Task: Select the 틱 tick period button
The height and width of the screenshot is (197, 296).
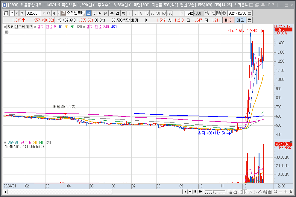Action: [x=123, y=13]
